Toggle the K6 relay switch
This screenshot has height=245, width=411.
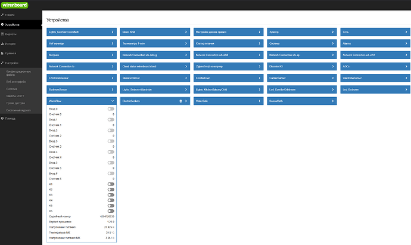[111, 211]
